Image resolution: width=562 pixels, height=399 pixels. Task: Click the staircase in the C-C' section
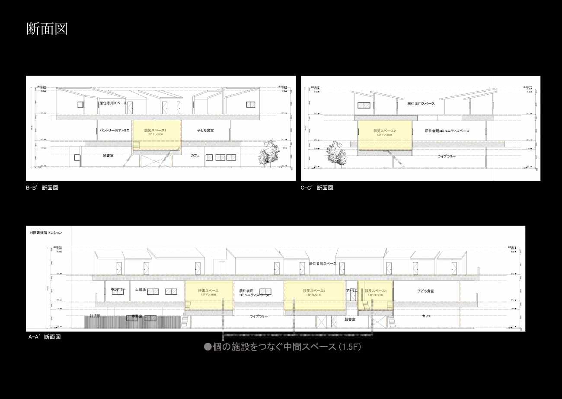click(395, 160)
